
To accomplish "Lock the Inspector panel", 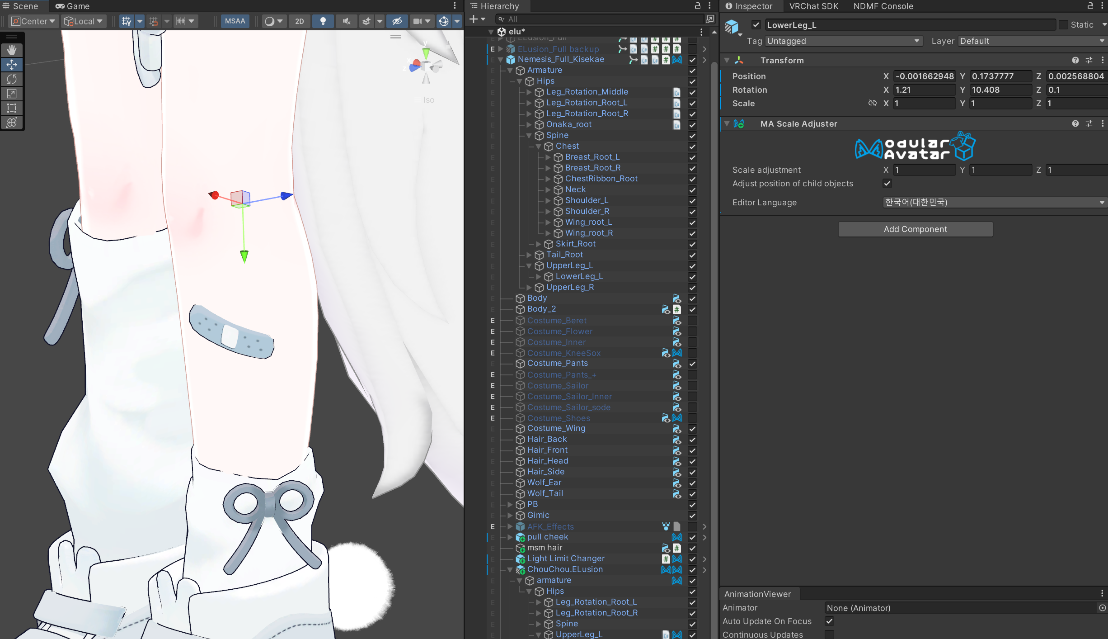I will coord(1090,6).
